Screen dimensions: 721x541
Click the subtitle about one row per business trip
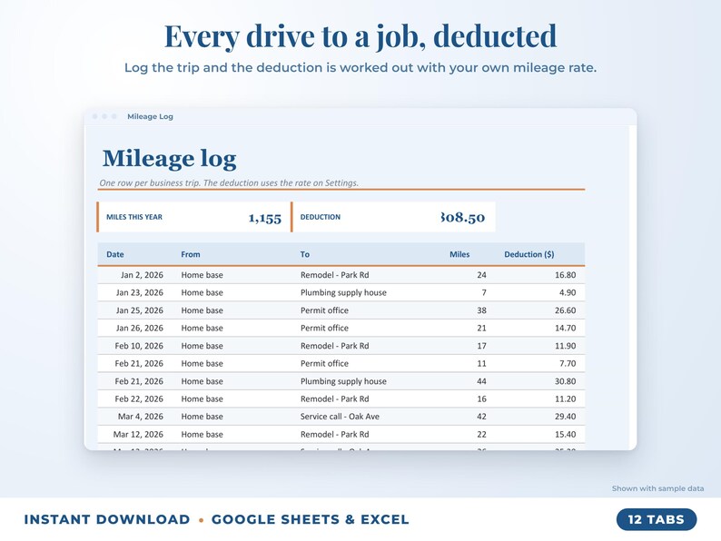229,182
